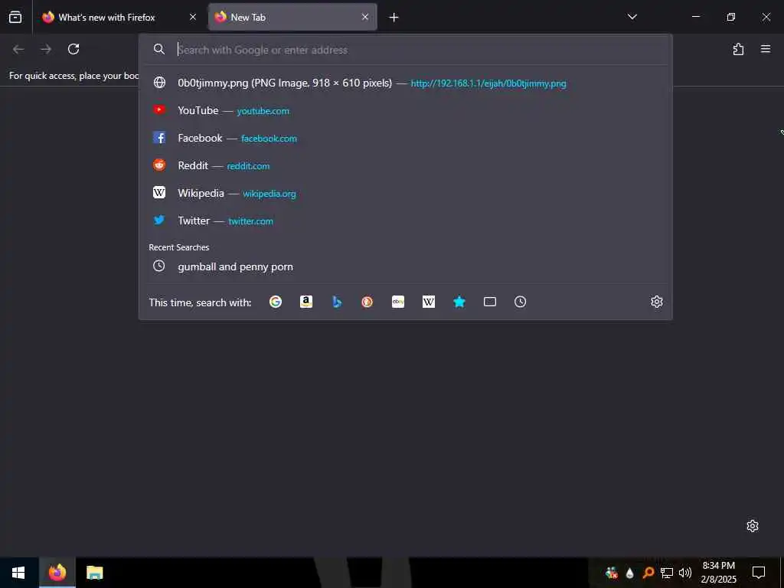
Task: Search this time with Wikipedia engine
Action: [429, 302]
